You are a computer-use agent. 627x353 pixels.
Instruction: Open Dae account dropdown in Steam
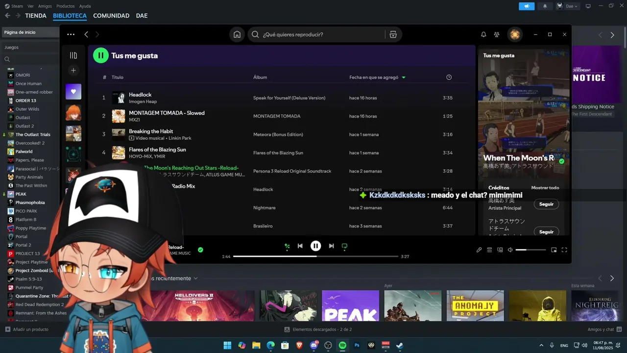[x=567, y=6]
